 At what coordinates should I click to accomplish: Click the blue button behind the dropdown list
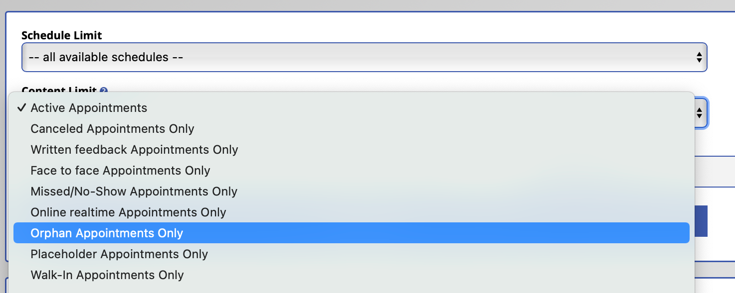pos(701,221)
